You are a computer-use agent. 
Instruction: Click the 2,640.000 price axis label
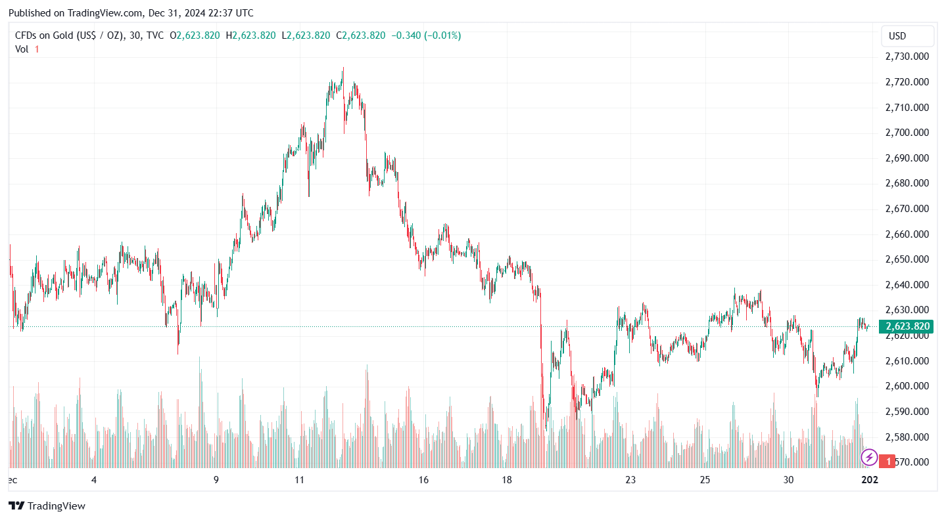907,285
